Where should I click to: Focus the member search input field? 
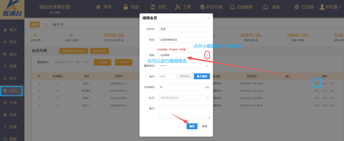pos(72,62)
